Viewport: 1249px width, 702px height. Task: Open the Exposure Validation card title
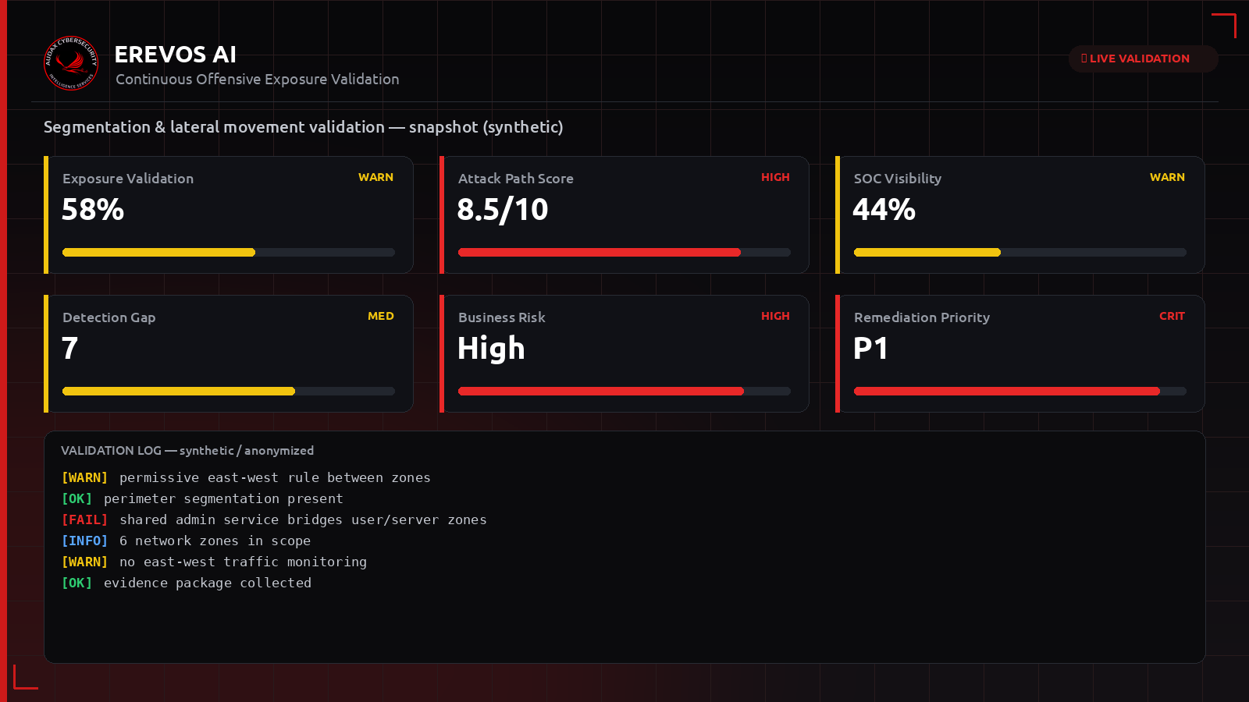128,179
